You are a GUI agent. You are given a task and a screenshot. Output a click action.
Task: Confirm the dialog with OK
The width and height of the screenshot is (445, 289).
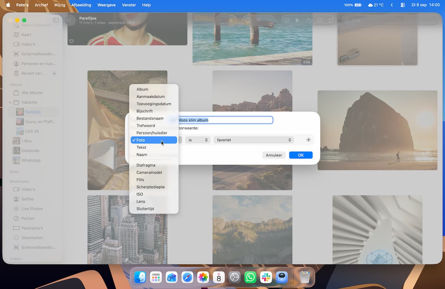301,155
